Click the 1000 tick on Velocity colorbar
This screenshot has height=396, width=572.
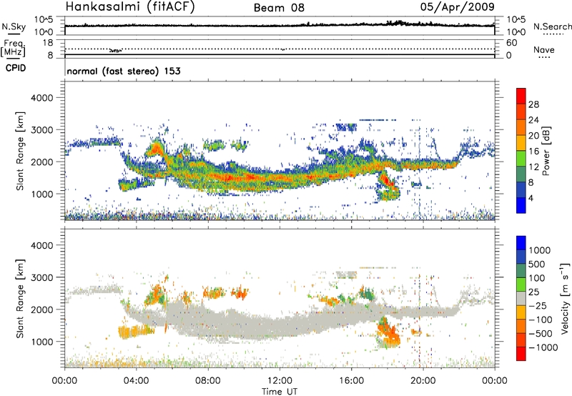[x=540, y=250]
